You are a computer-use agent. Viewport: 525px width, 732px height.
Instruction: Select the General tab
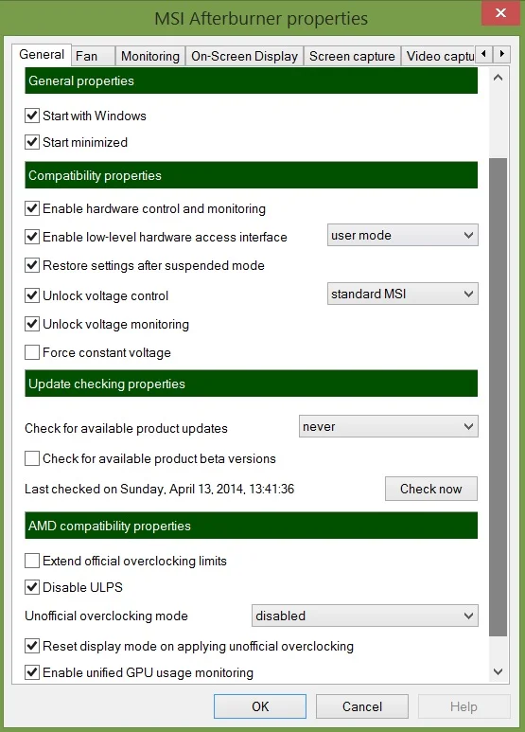42,55
